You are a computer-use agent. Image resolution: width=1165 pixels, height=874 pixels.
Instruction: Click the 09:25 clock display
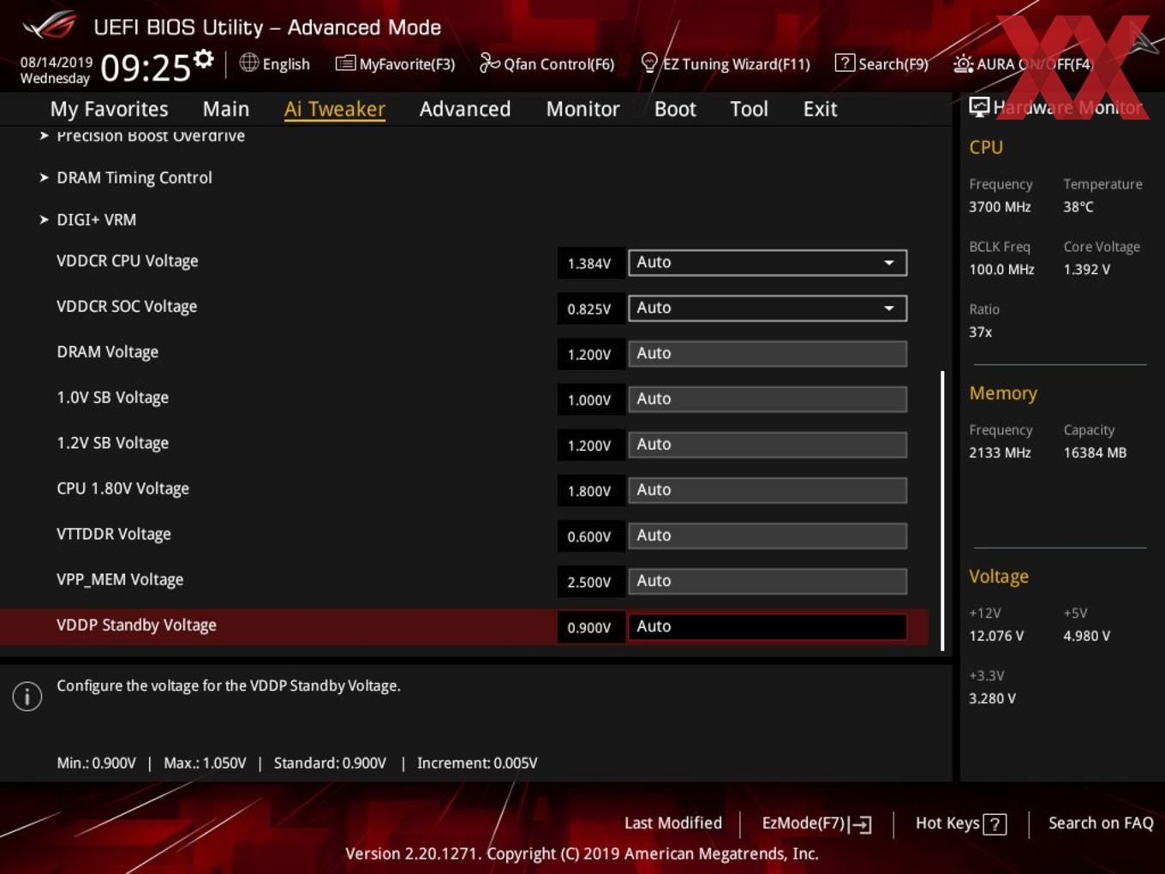click(146, 68)
